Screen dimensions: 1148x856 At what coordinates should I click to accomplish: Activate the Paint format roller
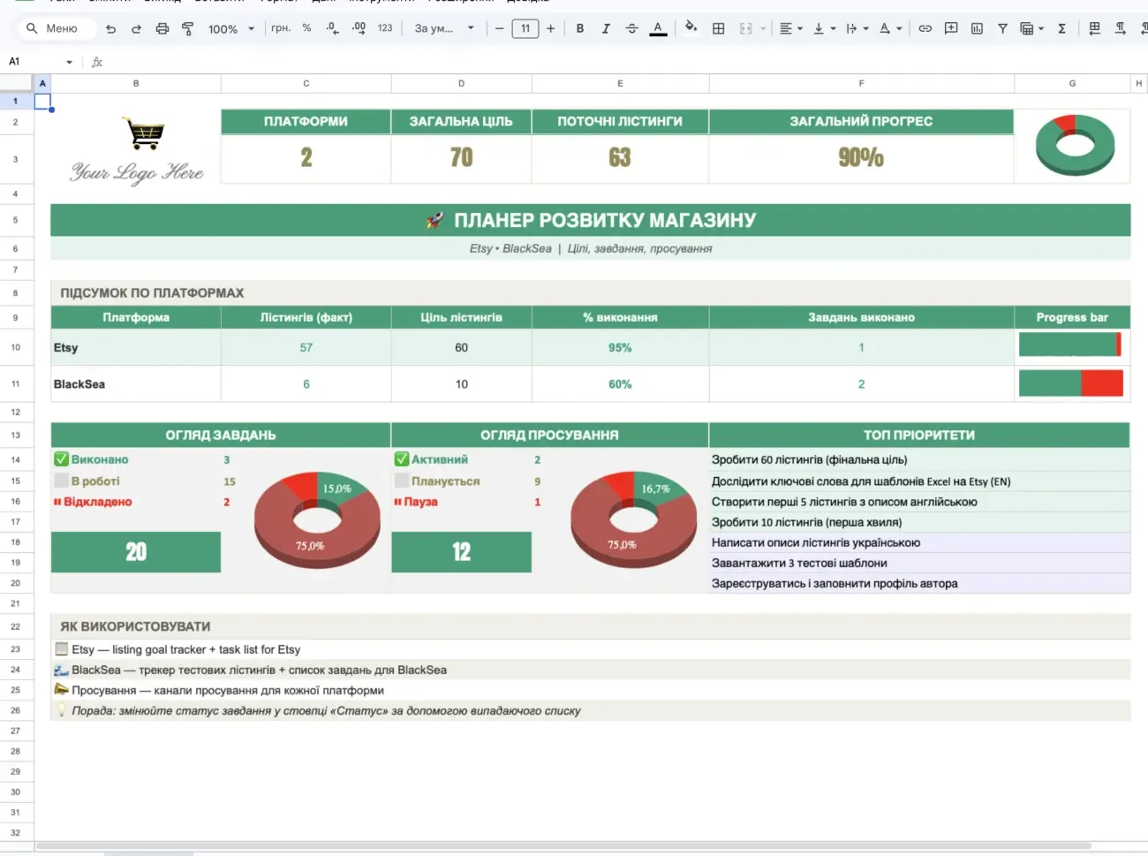coord(187,28)
